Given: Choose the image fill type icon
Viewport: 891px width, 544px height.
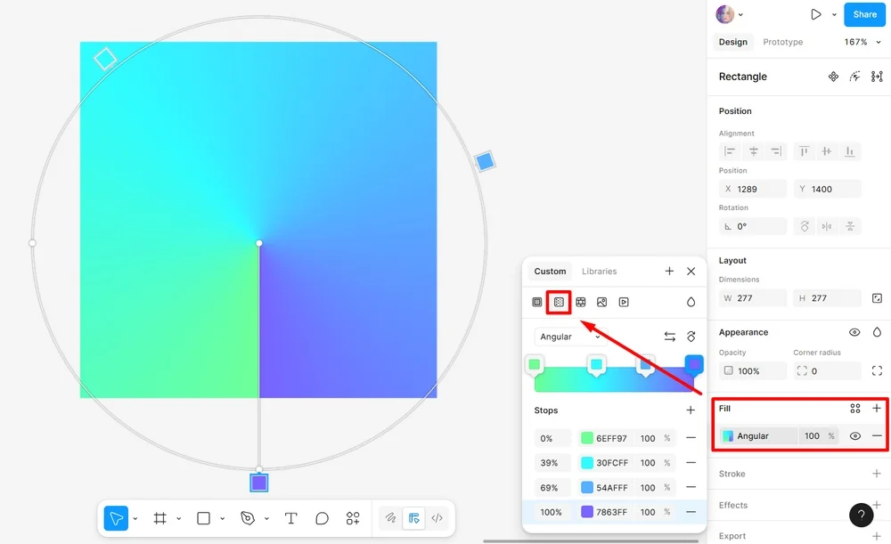Looking at the screenshot, I should coord(601,302).
